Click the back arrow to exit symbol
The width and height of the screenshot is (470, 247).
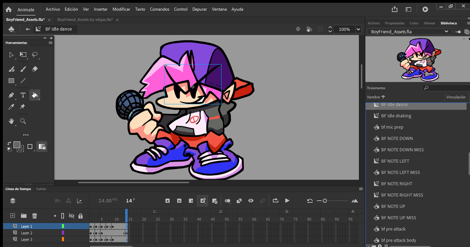coord(28,29)
